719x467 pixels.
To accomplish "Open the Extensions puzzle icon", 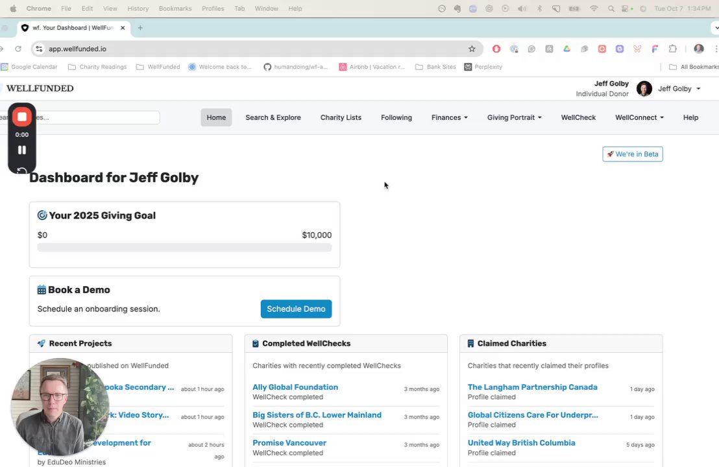I will [x=673, y=49].
